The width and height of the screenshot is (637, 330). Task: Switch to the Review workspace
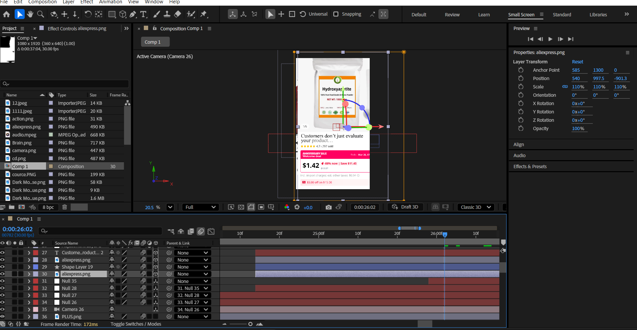pos(452,15)
